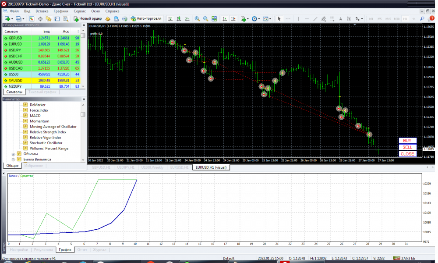438x263 pixels.
Task: Select the text label 'A' drawing tool
Action: point(340,19)
